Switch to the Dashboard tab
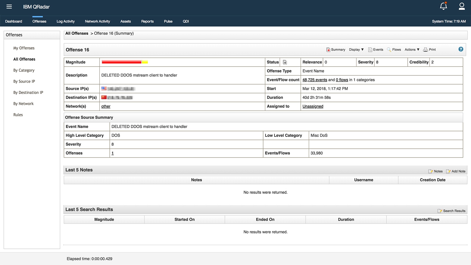The height and width of the screenshot is (265, 471). click(x=14, y=21)
